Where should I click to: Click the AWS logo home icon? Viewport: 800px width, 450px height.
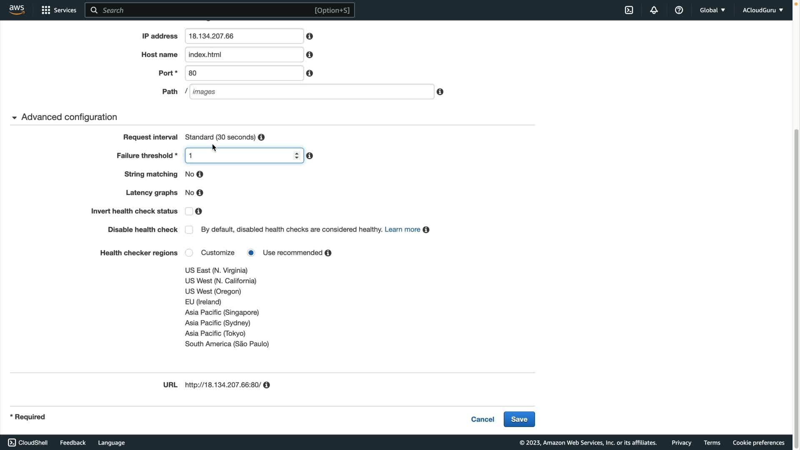[17, 10]
